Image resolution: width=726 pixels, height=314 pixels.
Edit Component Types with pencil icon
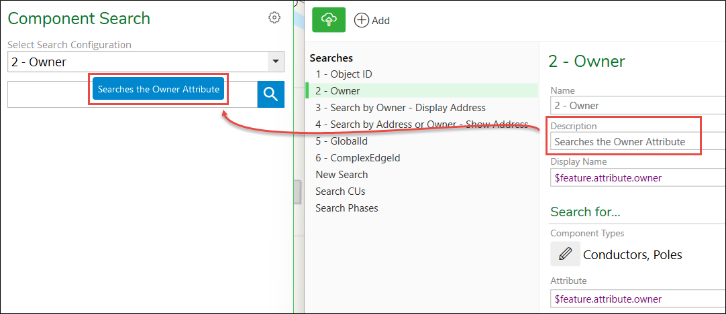click(x=566, y=254)
